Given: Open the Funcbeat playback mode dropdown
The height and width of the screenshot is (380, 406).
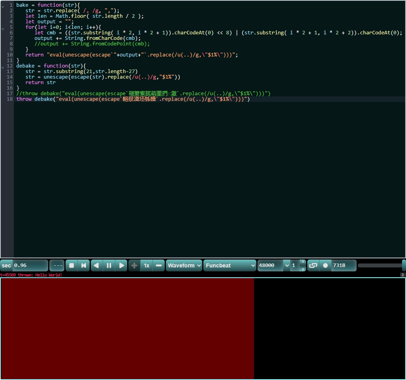Looking at the screenshot, I should [x=230, y=265].
